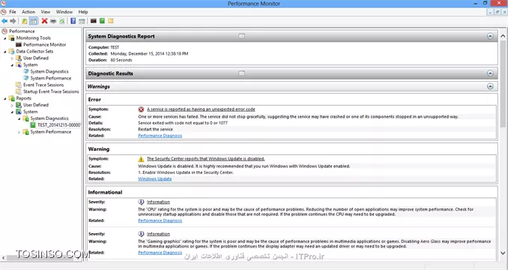Click the vertical scrollbar up arrow
Viewport: 508px width, 270px height.
(x=503, y=36)
